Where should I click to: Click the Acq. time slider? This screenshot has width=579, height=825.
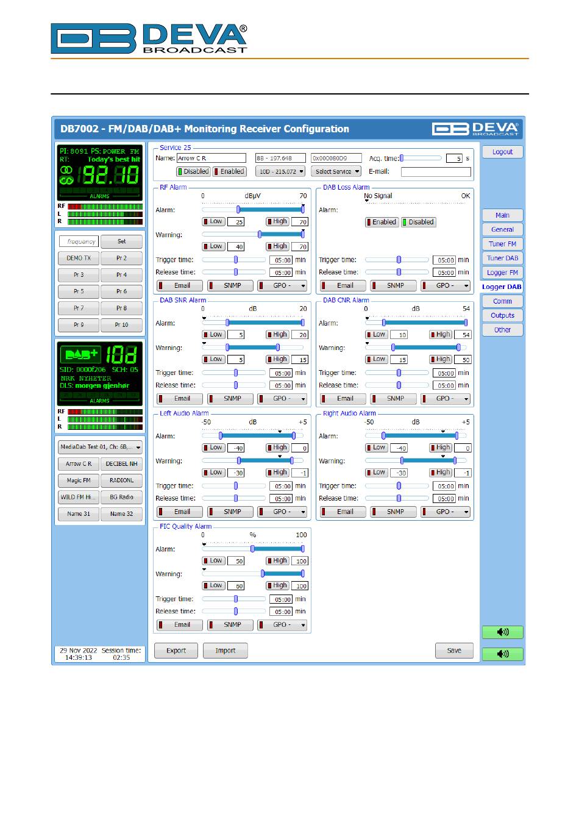pos(421,158)
